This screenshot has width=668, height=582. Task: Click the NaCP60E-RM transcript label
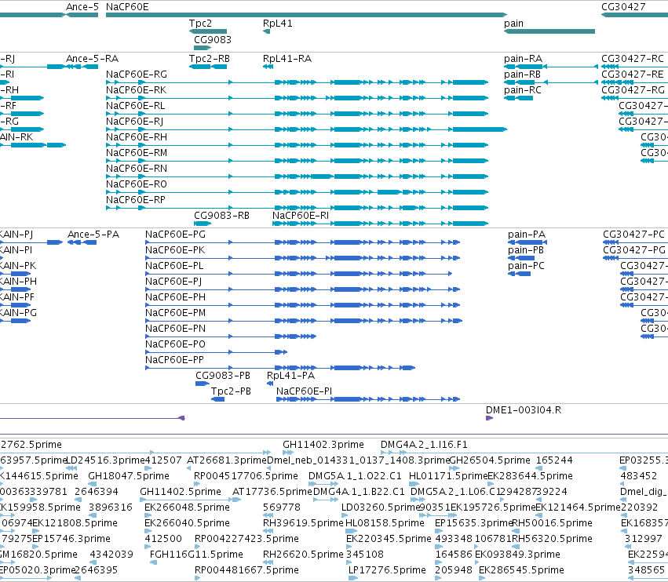tap(137, 153)
